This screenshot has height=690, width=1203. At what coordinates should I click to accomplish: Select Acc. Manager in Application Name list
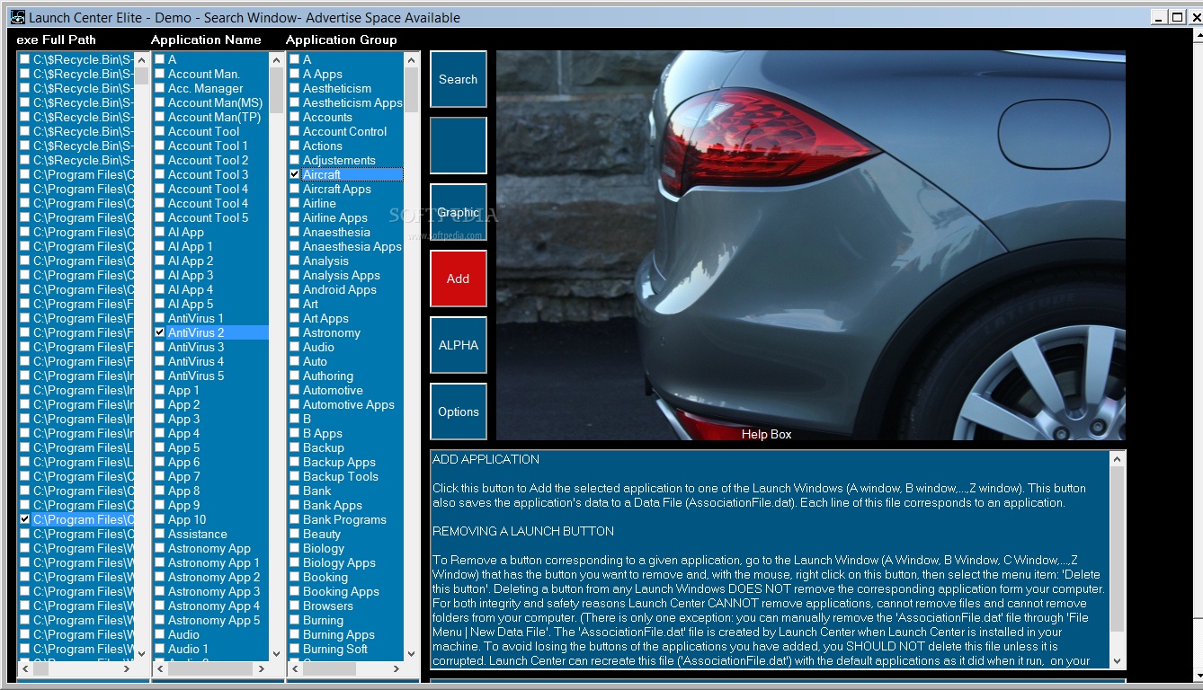pyautogui.click(x=205, y=88)
